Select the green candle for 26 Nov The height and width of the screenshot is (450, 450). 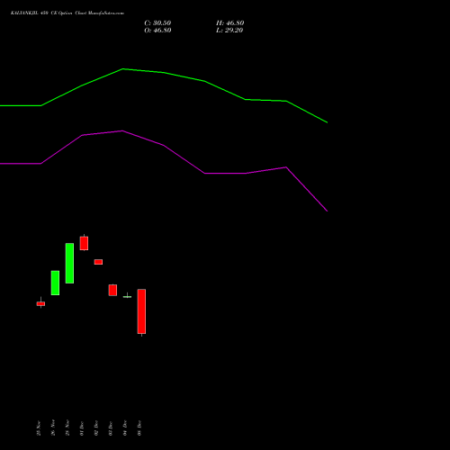(x=55, y=283)
